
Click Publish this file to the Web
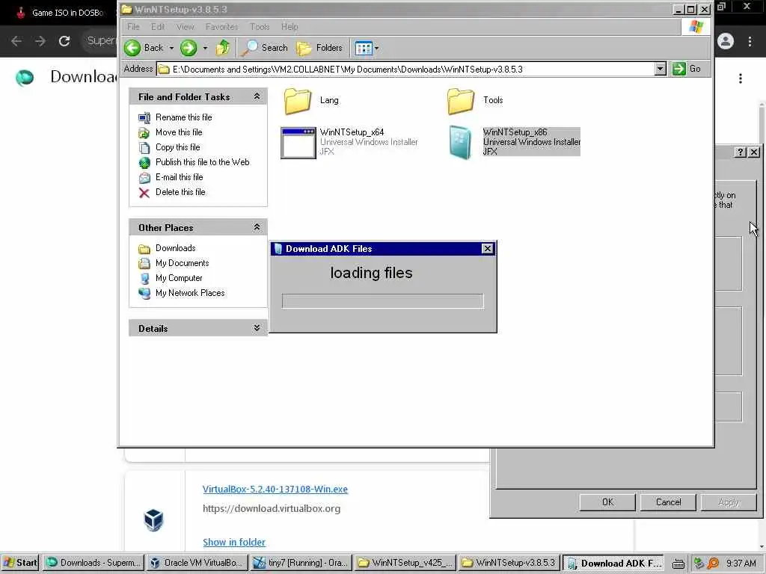click(202, 162)
